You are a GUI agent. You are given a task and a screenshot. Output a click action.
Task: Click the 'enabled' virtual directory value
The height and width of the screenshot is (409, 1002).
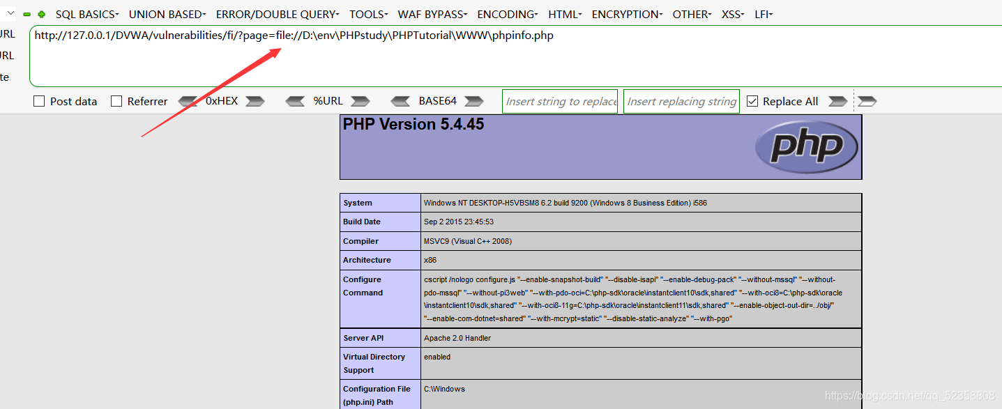click(437, 357)
